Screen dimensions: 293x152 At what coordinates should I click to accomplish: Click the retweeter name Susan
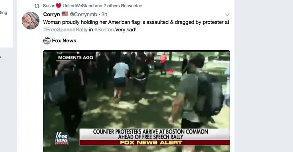[x=49, y=6]
